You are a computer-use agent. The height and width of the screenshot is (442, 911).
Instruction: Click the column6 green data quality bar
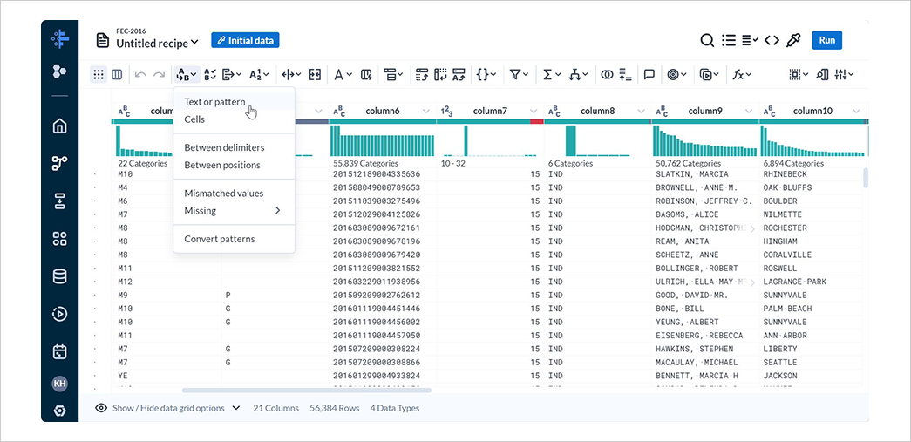[x=383, y=121]
